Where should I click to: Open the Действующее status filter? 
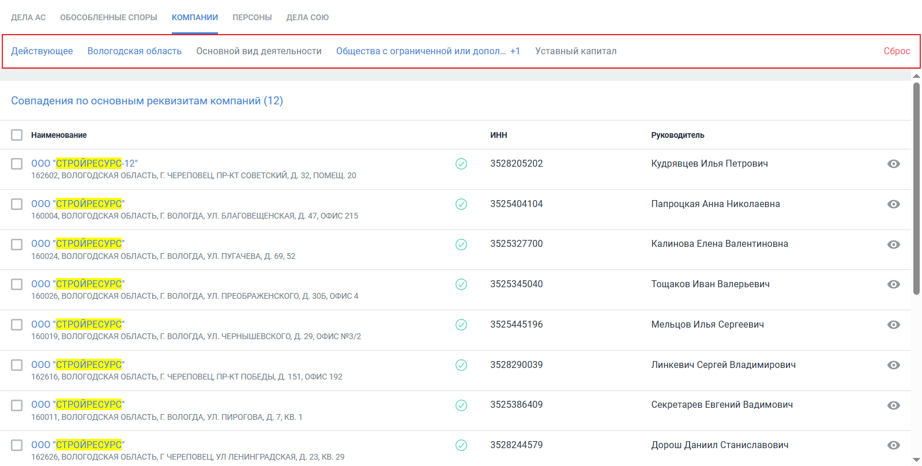tap(42, 51)
